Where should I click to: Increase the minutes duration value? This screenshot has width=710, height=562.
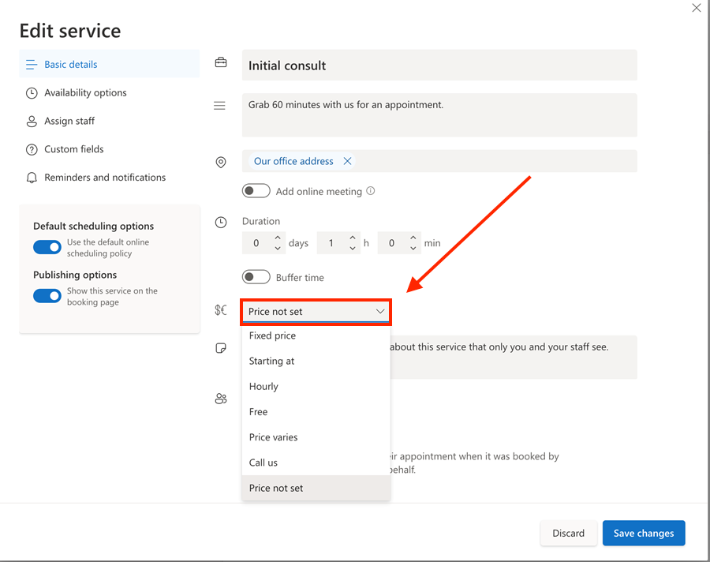[413, 238]
